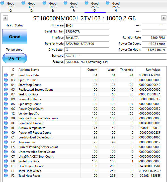Click the Power On Count 1328 field
This screenshot has width=167, height=182.
[154, 44]
